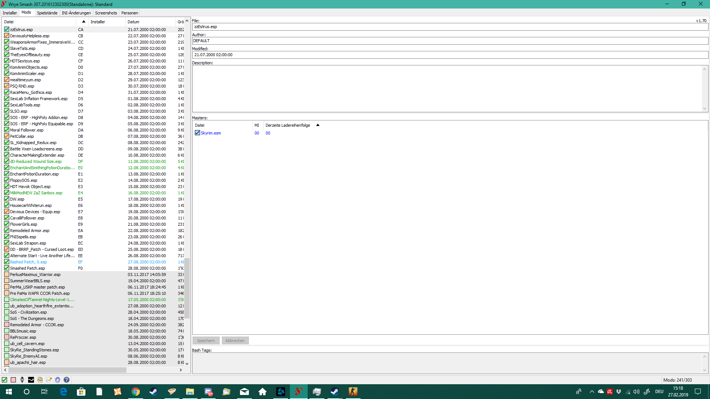Open Microsoft Store taskbar icon
This screenshot has height=399, width=710.
(x=81, y=392)
